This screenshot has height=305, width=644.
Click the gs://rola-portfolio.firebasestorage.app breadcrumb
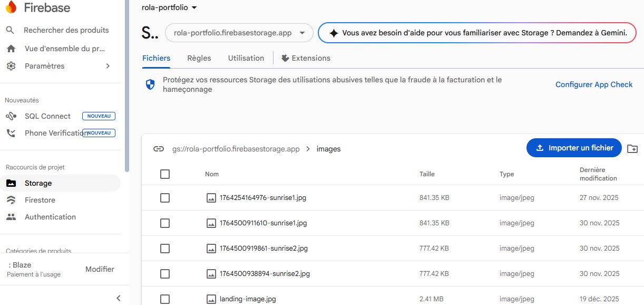point(236,149)
